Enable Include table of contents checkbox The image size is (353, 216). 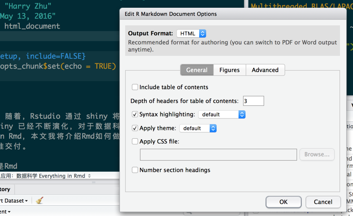point(135,87)
